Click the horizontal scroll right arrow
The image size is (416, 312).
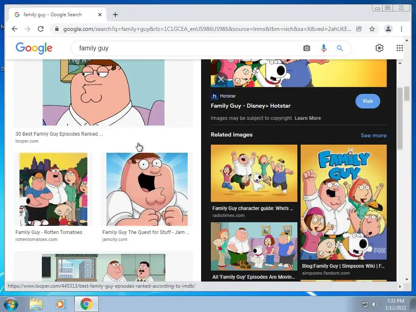[x=400, y=286]
